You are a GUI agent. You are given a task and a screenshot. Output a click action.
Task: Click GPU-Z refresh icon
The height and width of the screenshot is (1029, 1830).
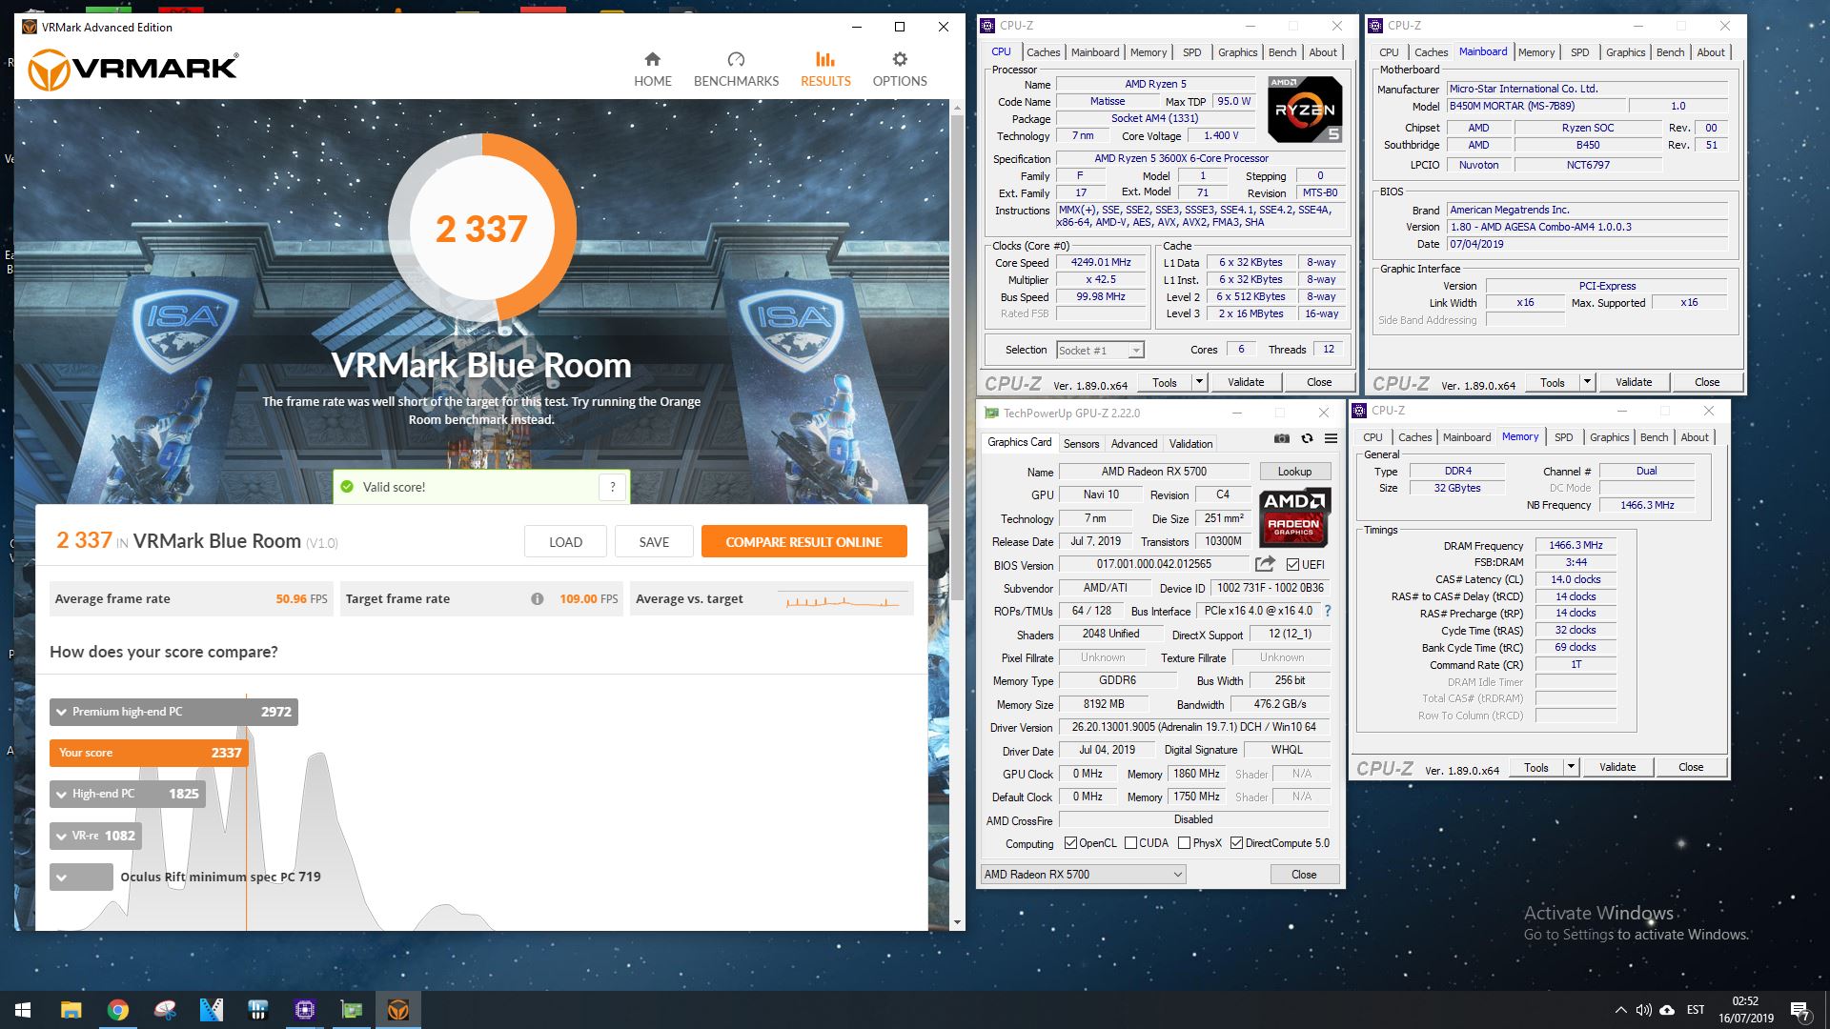coord(1307,438)
